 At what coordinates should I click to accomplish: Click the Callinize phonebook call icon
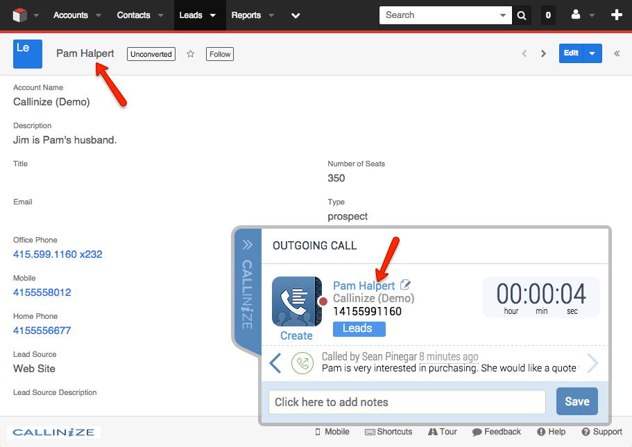[297, 301]
